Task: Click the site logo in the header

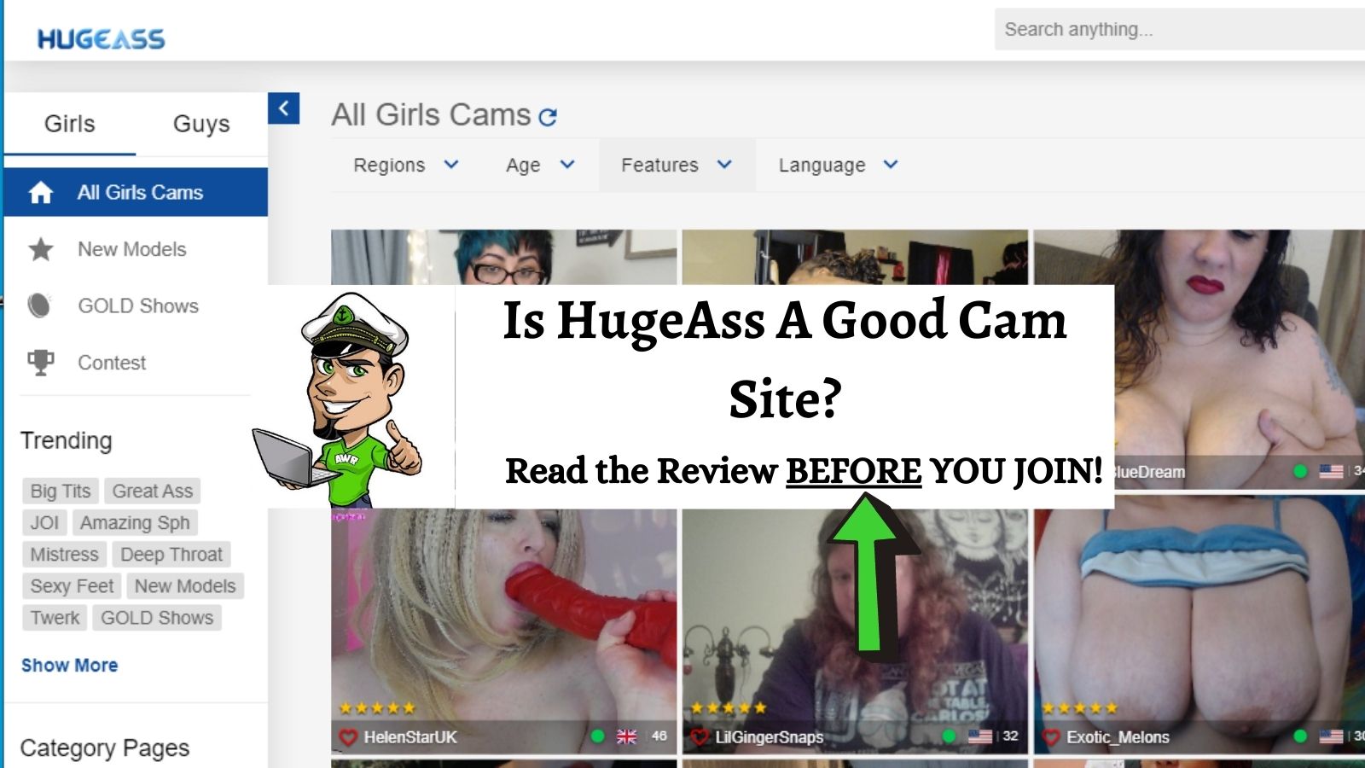Action: [101, 38]
